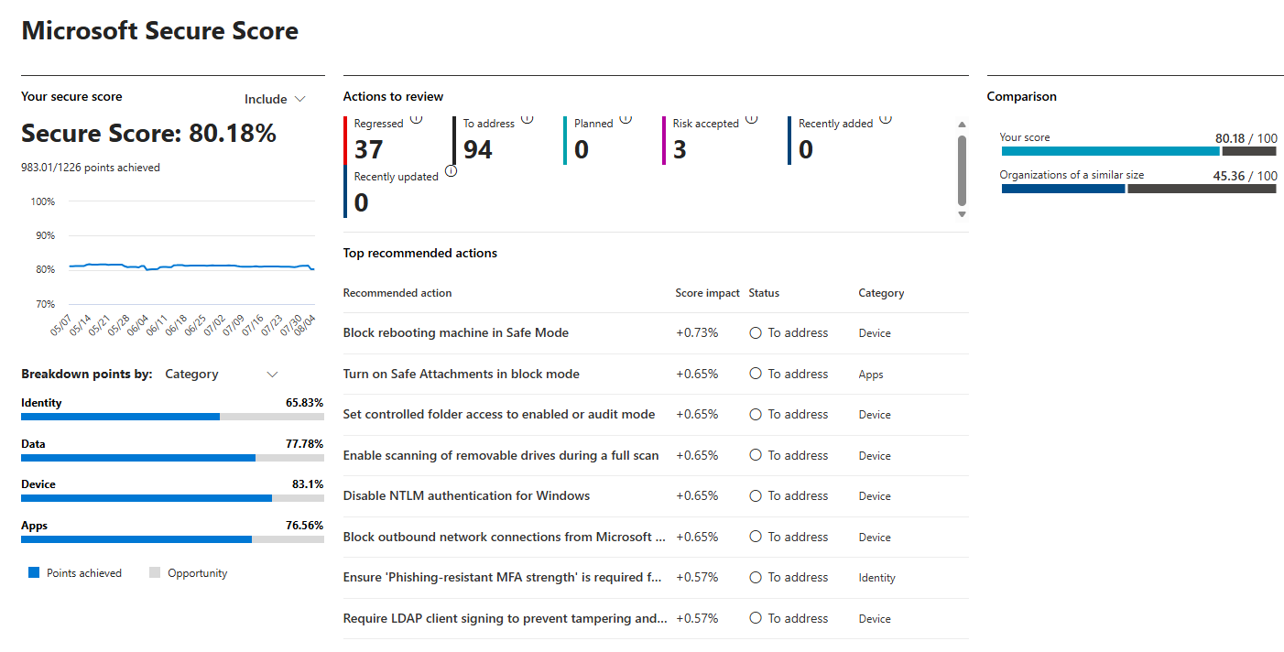Screen dimensions: 1284x652
Task: Open info icon next to Risk accepted
Action: 752,119
